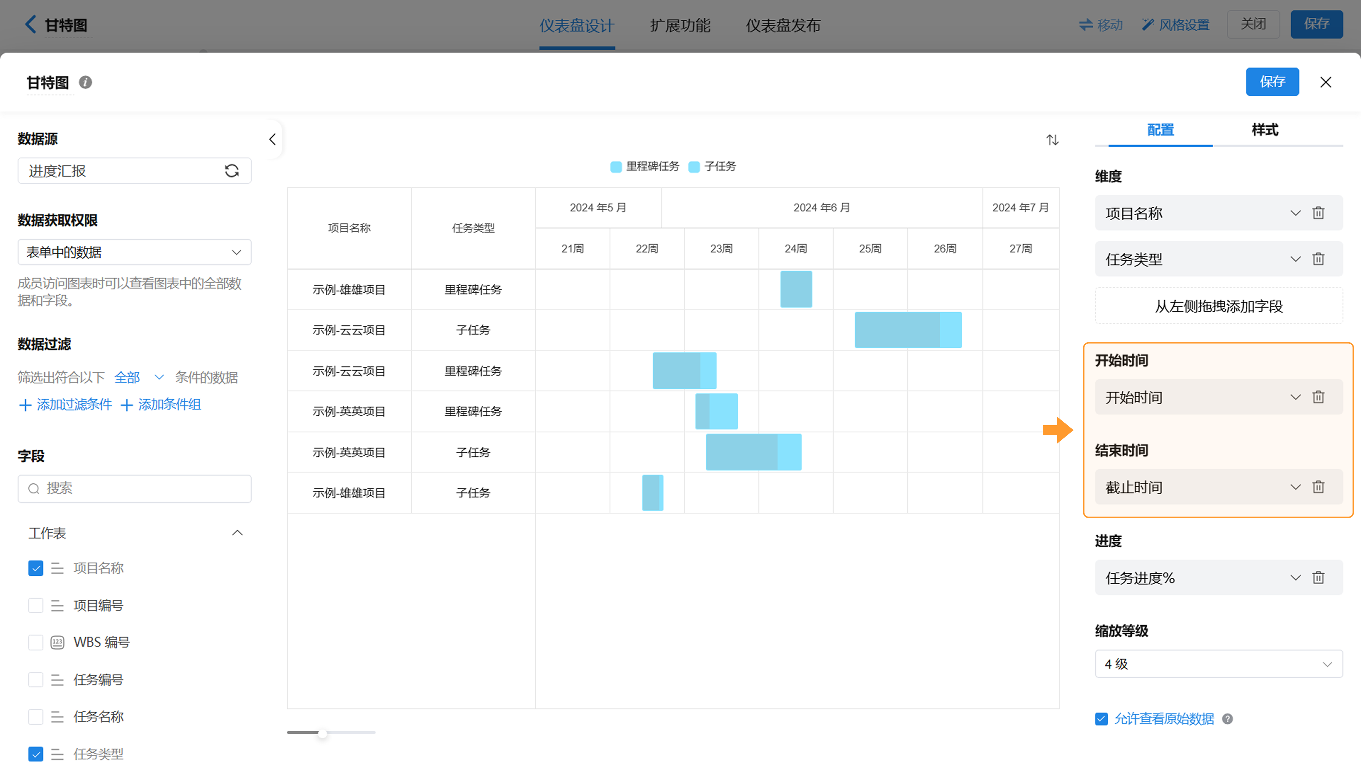Check the WBS 编号 field checkbox

tap(35, 643)
